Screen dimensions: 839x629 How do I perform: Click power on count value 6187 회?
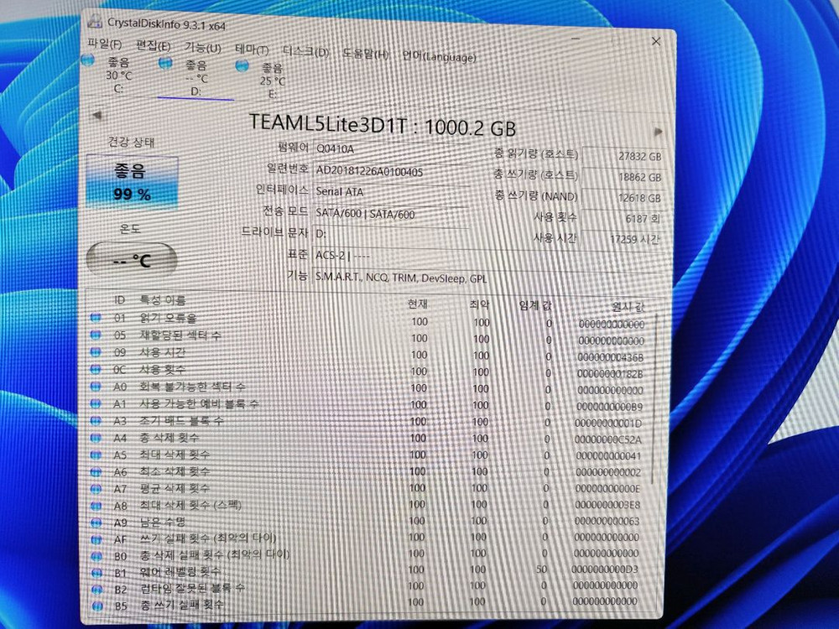coord(623,218)
